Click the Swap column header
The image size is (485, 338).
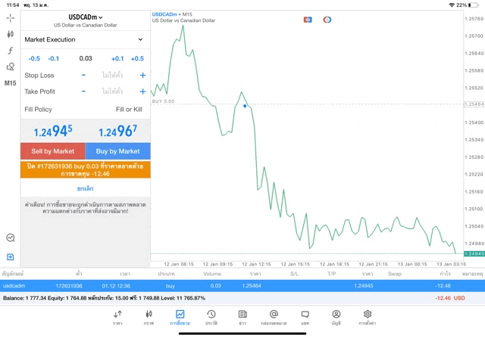click(394, 274)
